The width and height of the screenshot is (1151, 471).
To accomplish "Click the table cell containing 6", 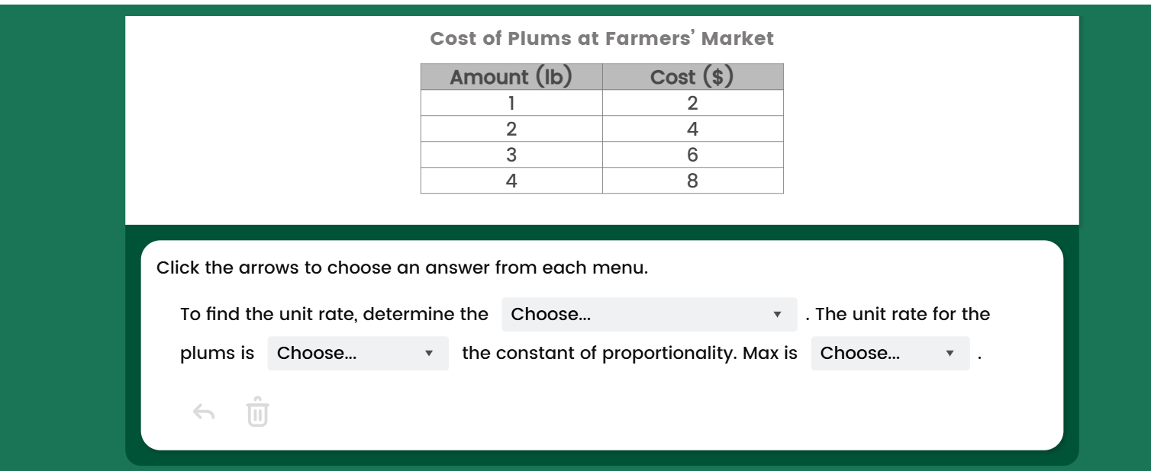I will 692,155.
